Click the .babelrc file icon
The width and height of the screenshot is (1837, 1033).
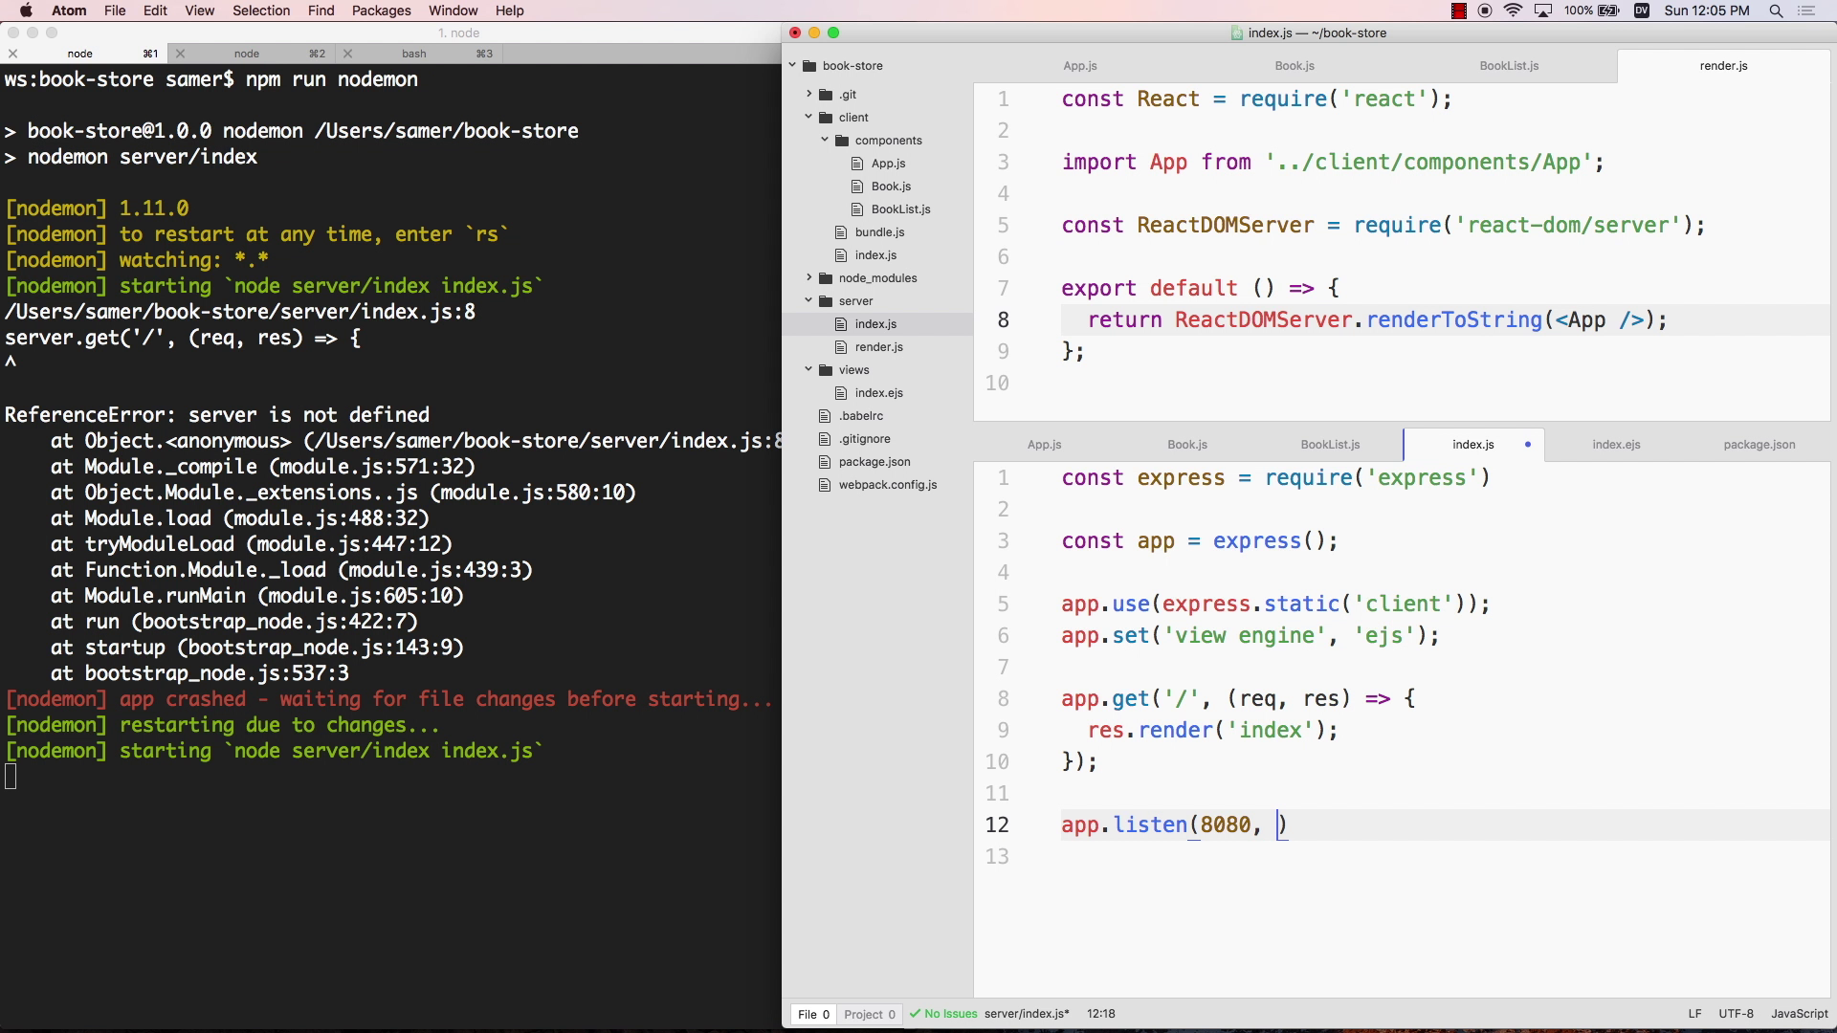pyautogui.click(x=825, y=416)
